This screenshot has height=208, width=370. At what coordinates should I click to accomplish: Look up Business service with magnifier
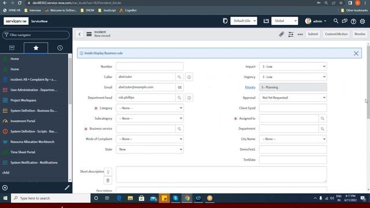click(x=179, y=129)
